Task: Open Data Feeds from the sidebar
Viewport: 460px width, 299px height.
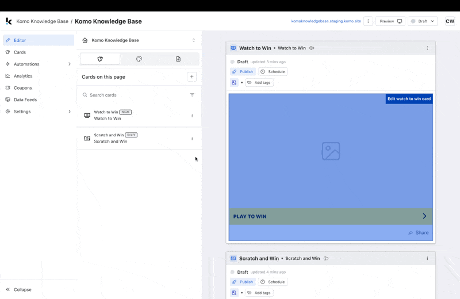Action: (25, 99)
